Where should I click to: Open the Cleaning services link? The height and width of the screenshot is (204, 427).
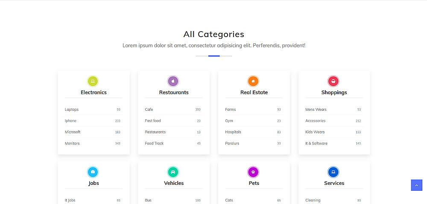313,200
